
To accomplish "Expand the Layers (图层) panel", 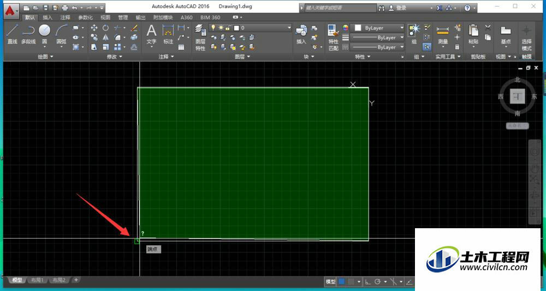I will pyautogui.click(x=242, y=56).
